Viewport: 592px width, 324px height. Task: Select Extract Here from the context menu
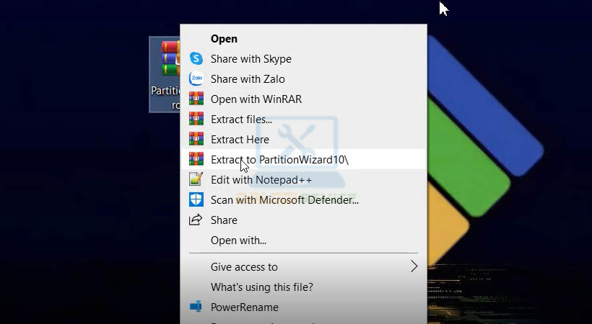point(240,139)
